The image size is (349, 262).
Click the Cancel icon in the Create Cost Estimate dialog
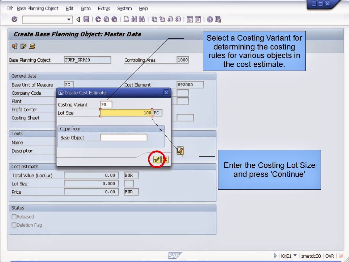165,159
